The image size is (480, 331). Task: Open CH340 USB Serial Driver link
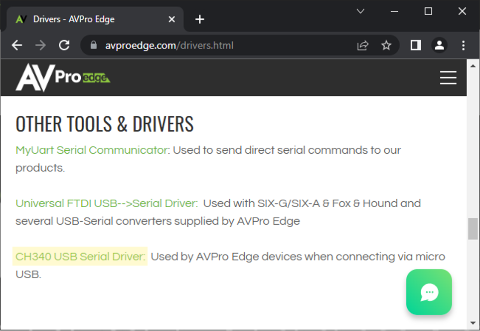pos(80,257)
